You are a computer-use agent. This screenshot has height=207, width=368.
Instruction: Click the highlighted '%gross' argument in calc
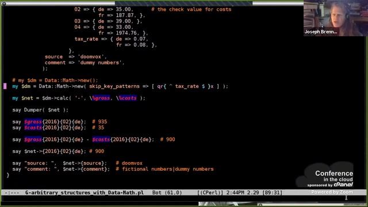tap(101, 98)
